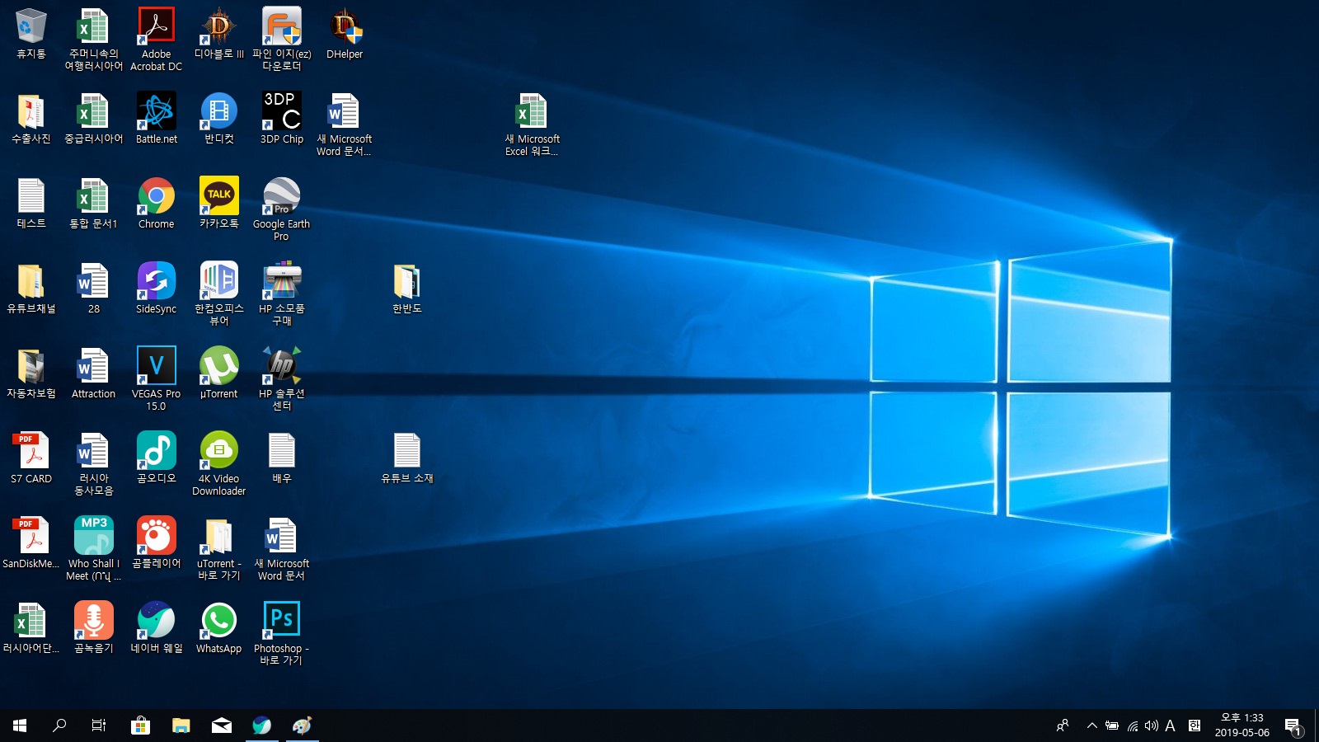Open the taskbar clock showing 오후 1:33
1319x742 pixels.
tap(1242, 726)
